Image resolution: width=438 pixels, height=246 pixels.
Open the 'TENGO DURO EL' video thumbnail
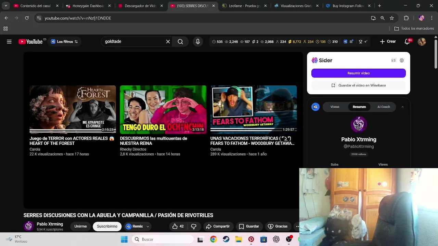coord(163,109)
